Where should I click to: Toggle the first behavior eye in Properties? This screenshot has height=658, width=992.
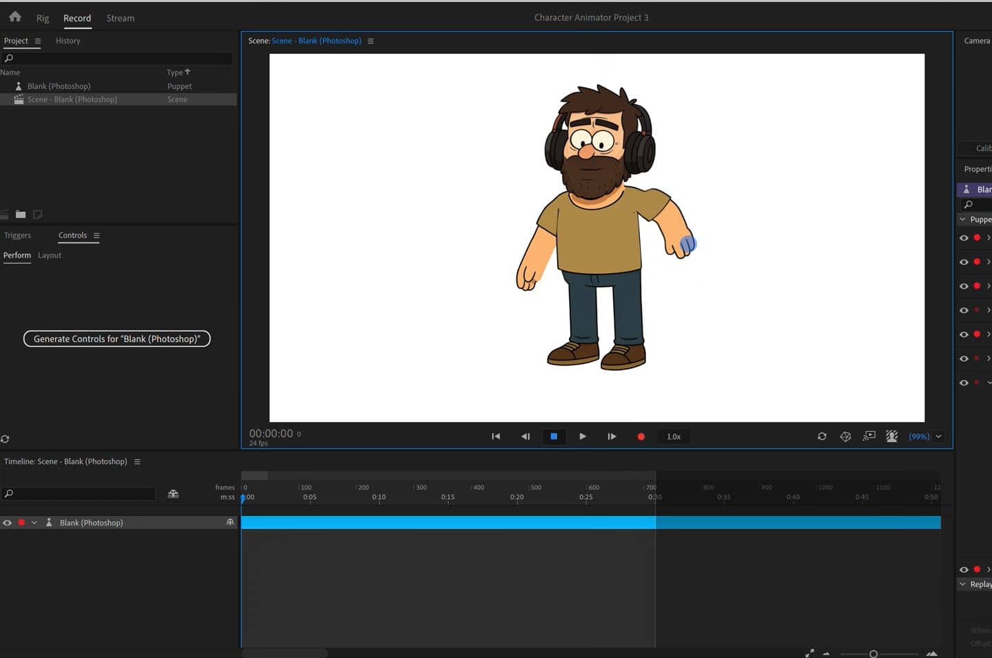pyautogui.click(x=964, y=238)
